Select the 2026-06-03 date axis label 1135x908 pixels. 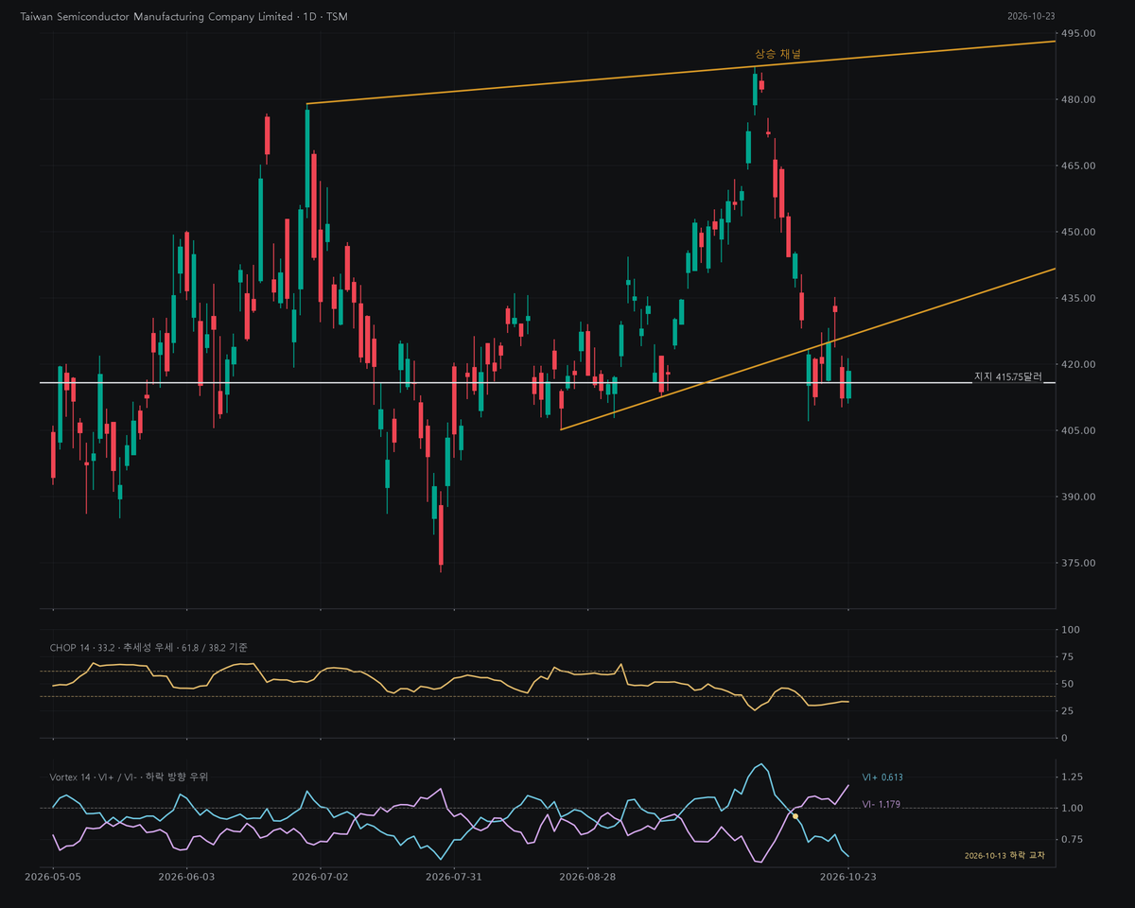tap(187, 877)
